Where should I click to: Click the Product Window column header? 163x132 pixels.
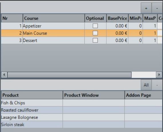coord(94,95)
